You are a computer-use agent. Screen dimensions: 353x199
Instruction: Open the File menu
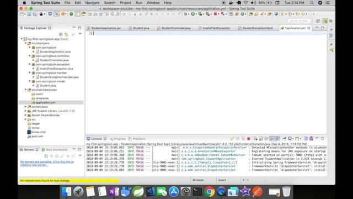[67, 3]
